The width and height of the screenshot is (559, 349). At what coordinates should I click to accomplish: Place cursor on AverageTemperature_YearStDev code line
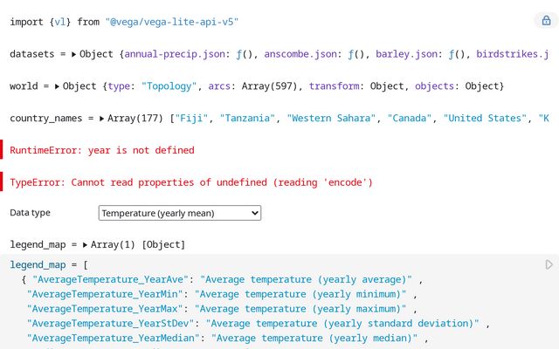[259, 324]
